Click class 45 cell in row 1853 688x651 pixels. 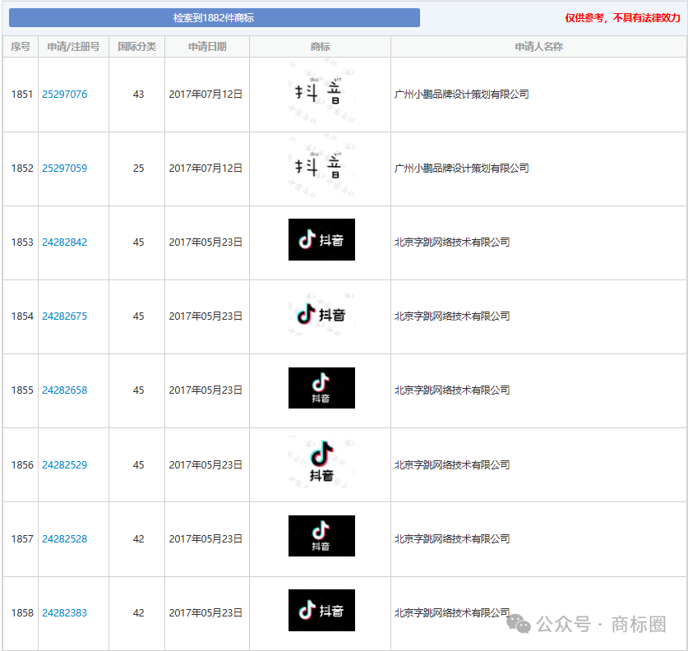tap(138, 242)
